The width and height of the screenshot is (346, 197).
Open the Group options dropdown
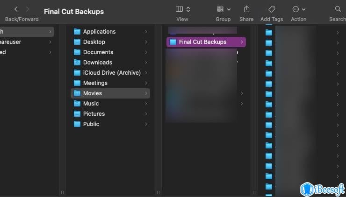(223, 9)
